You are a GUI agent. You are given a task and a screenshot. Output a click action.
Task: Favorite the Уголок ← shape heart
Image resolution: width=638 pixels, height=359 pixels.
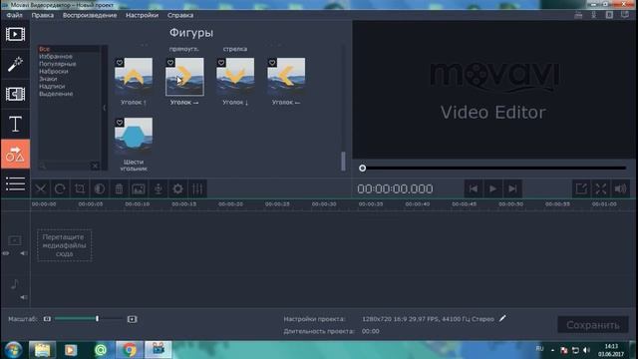click(272, 63)
